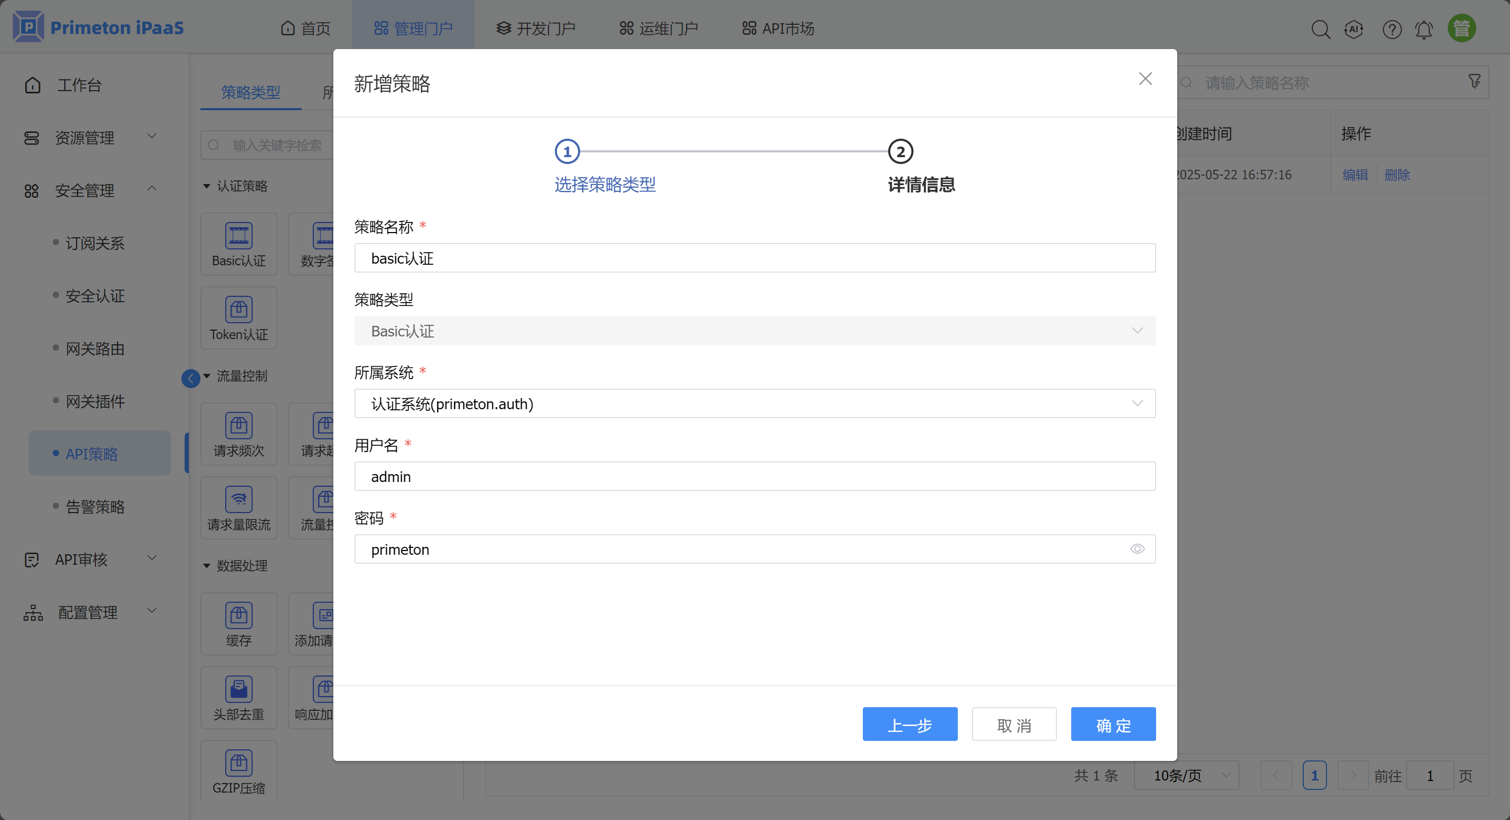The image size is (1510, 820).
Task: Click the 确定 confirm button
Action: [x=1112, y=725]
